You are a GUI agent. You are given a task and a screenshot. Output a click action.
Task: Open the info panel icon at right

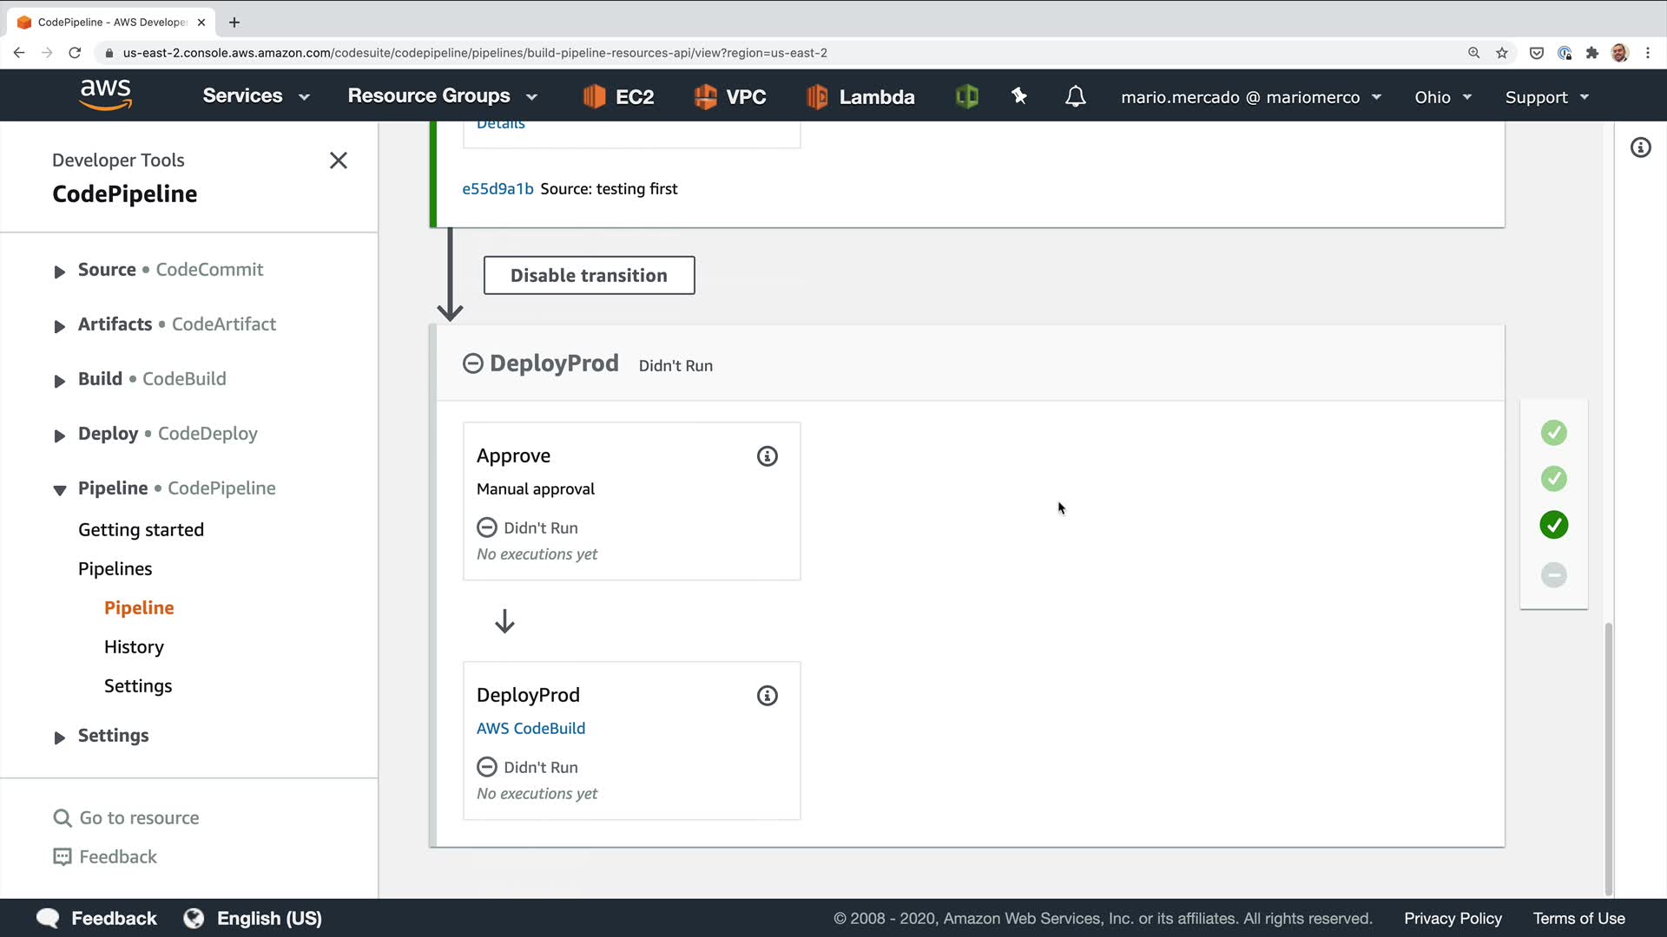click(1640, 147)
